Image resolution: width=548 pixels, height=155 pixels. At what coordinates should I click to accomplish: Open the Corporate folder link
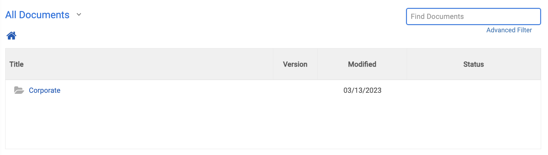[44, 90]
